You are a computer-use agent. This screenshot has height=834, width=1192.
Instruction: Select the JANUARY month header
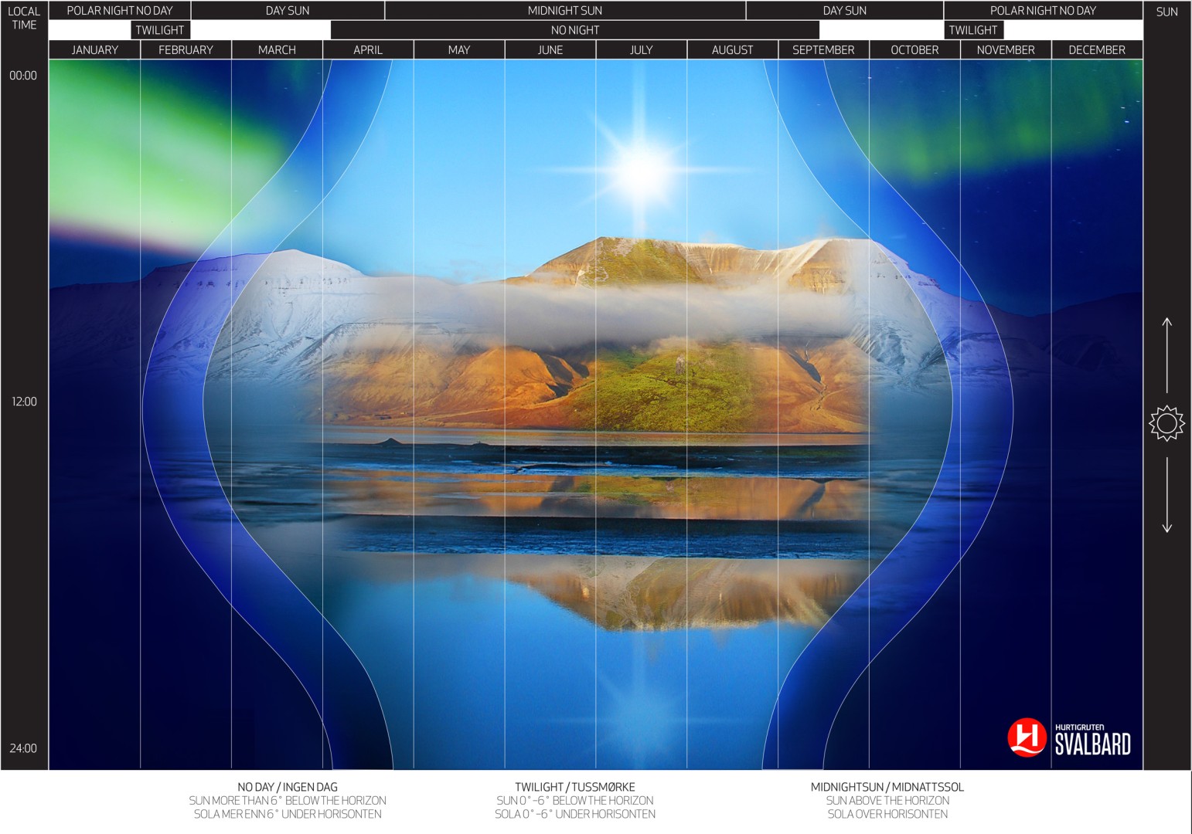94,50
